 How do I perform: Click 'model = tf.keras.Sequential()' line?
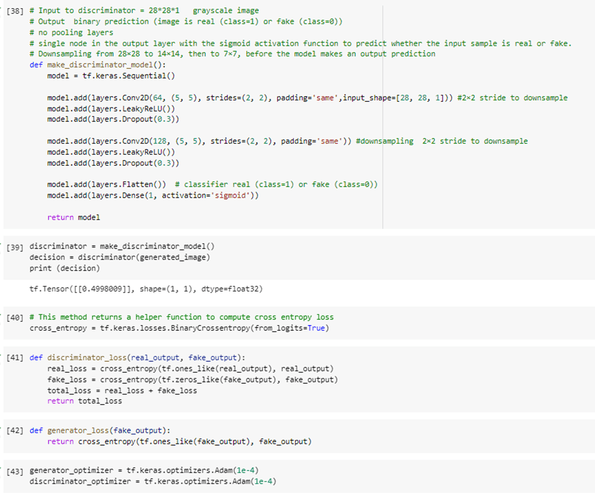[111, 76]
